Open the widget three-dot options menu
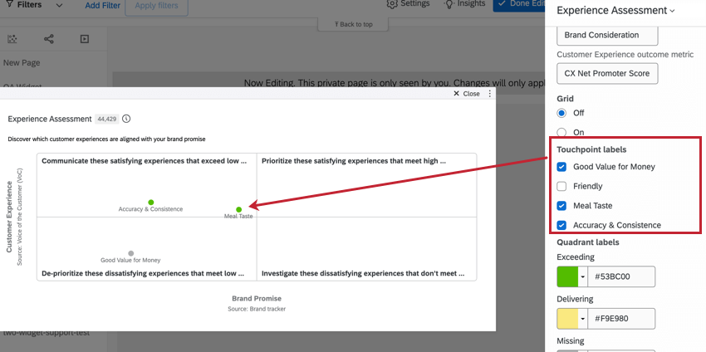The height and width of the screenshot is (352, 706). [490, 94]
